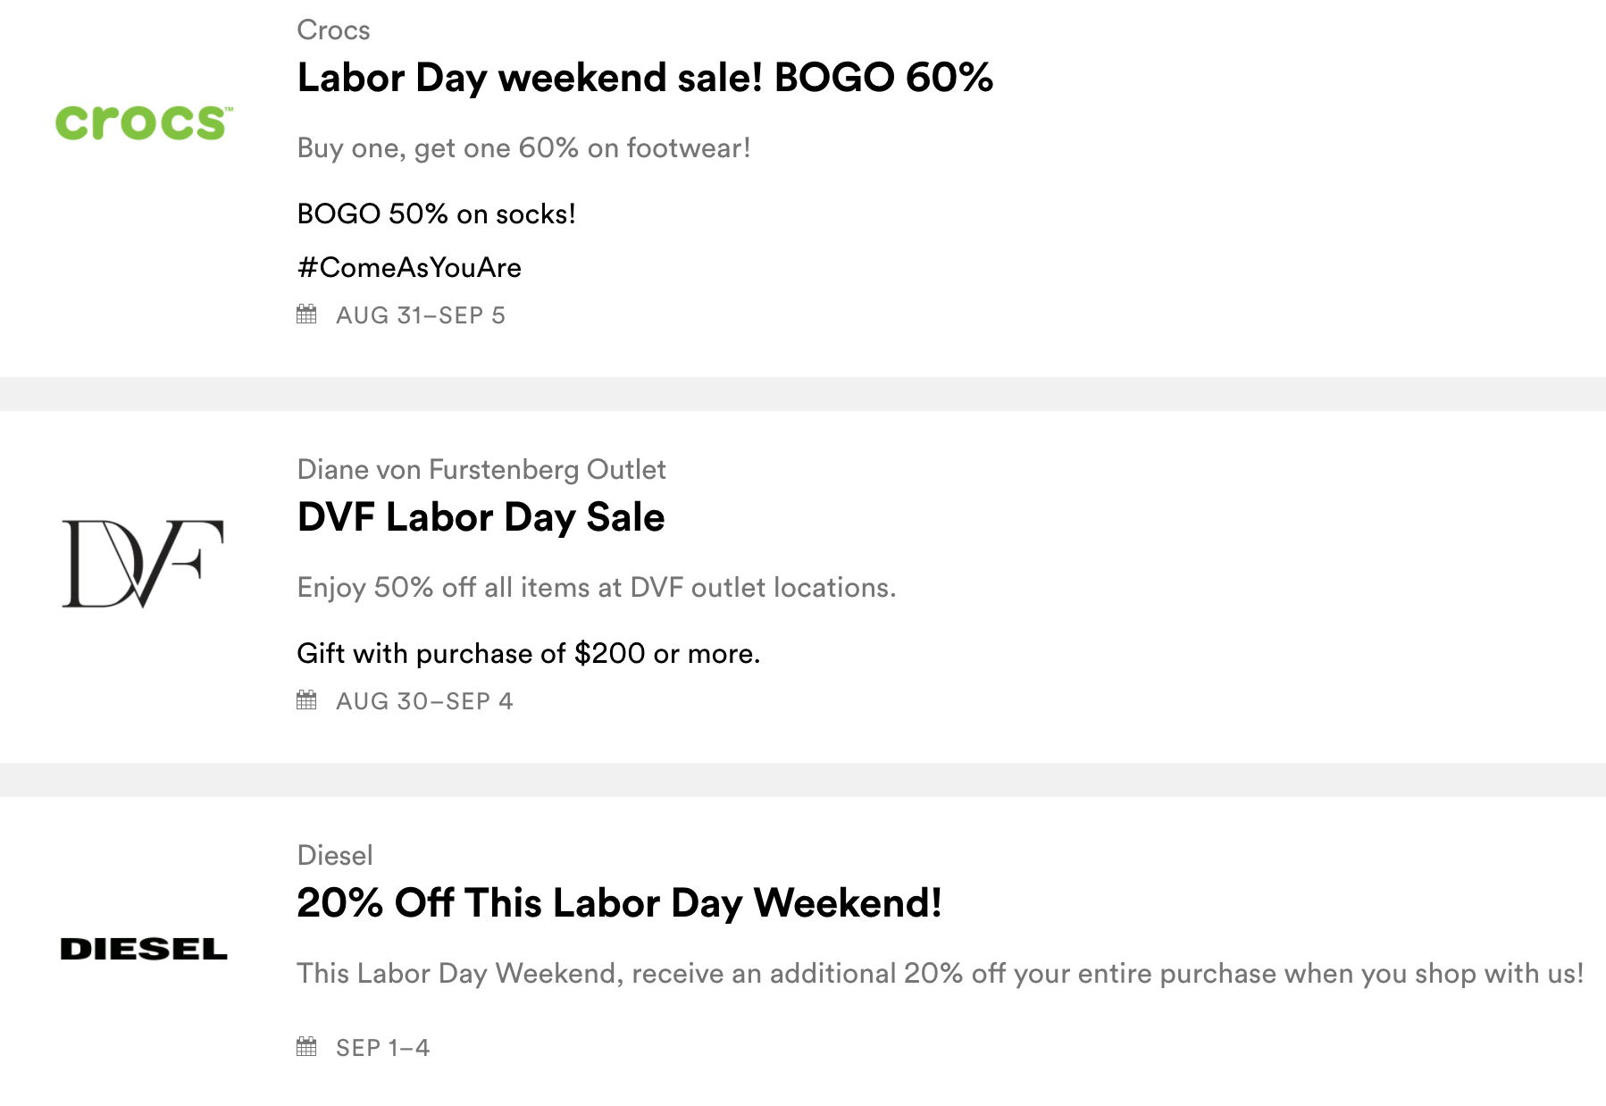Click the BOGO 50% on socks text

point(436,214)
